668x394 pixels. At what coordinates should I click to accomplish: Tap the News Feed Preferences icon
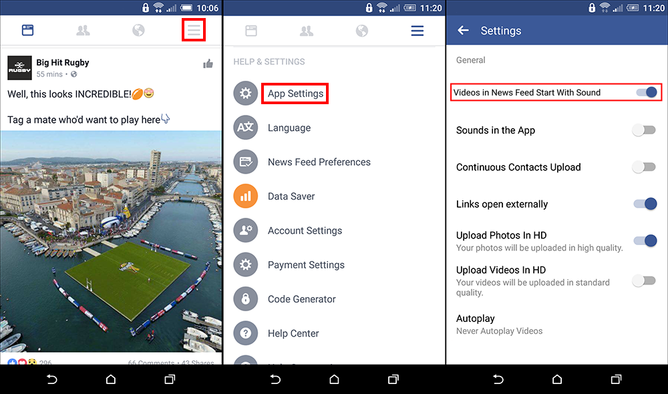tap(245, 162)
